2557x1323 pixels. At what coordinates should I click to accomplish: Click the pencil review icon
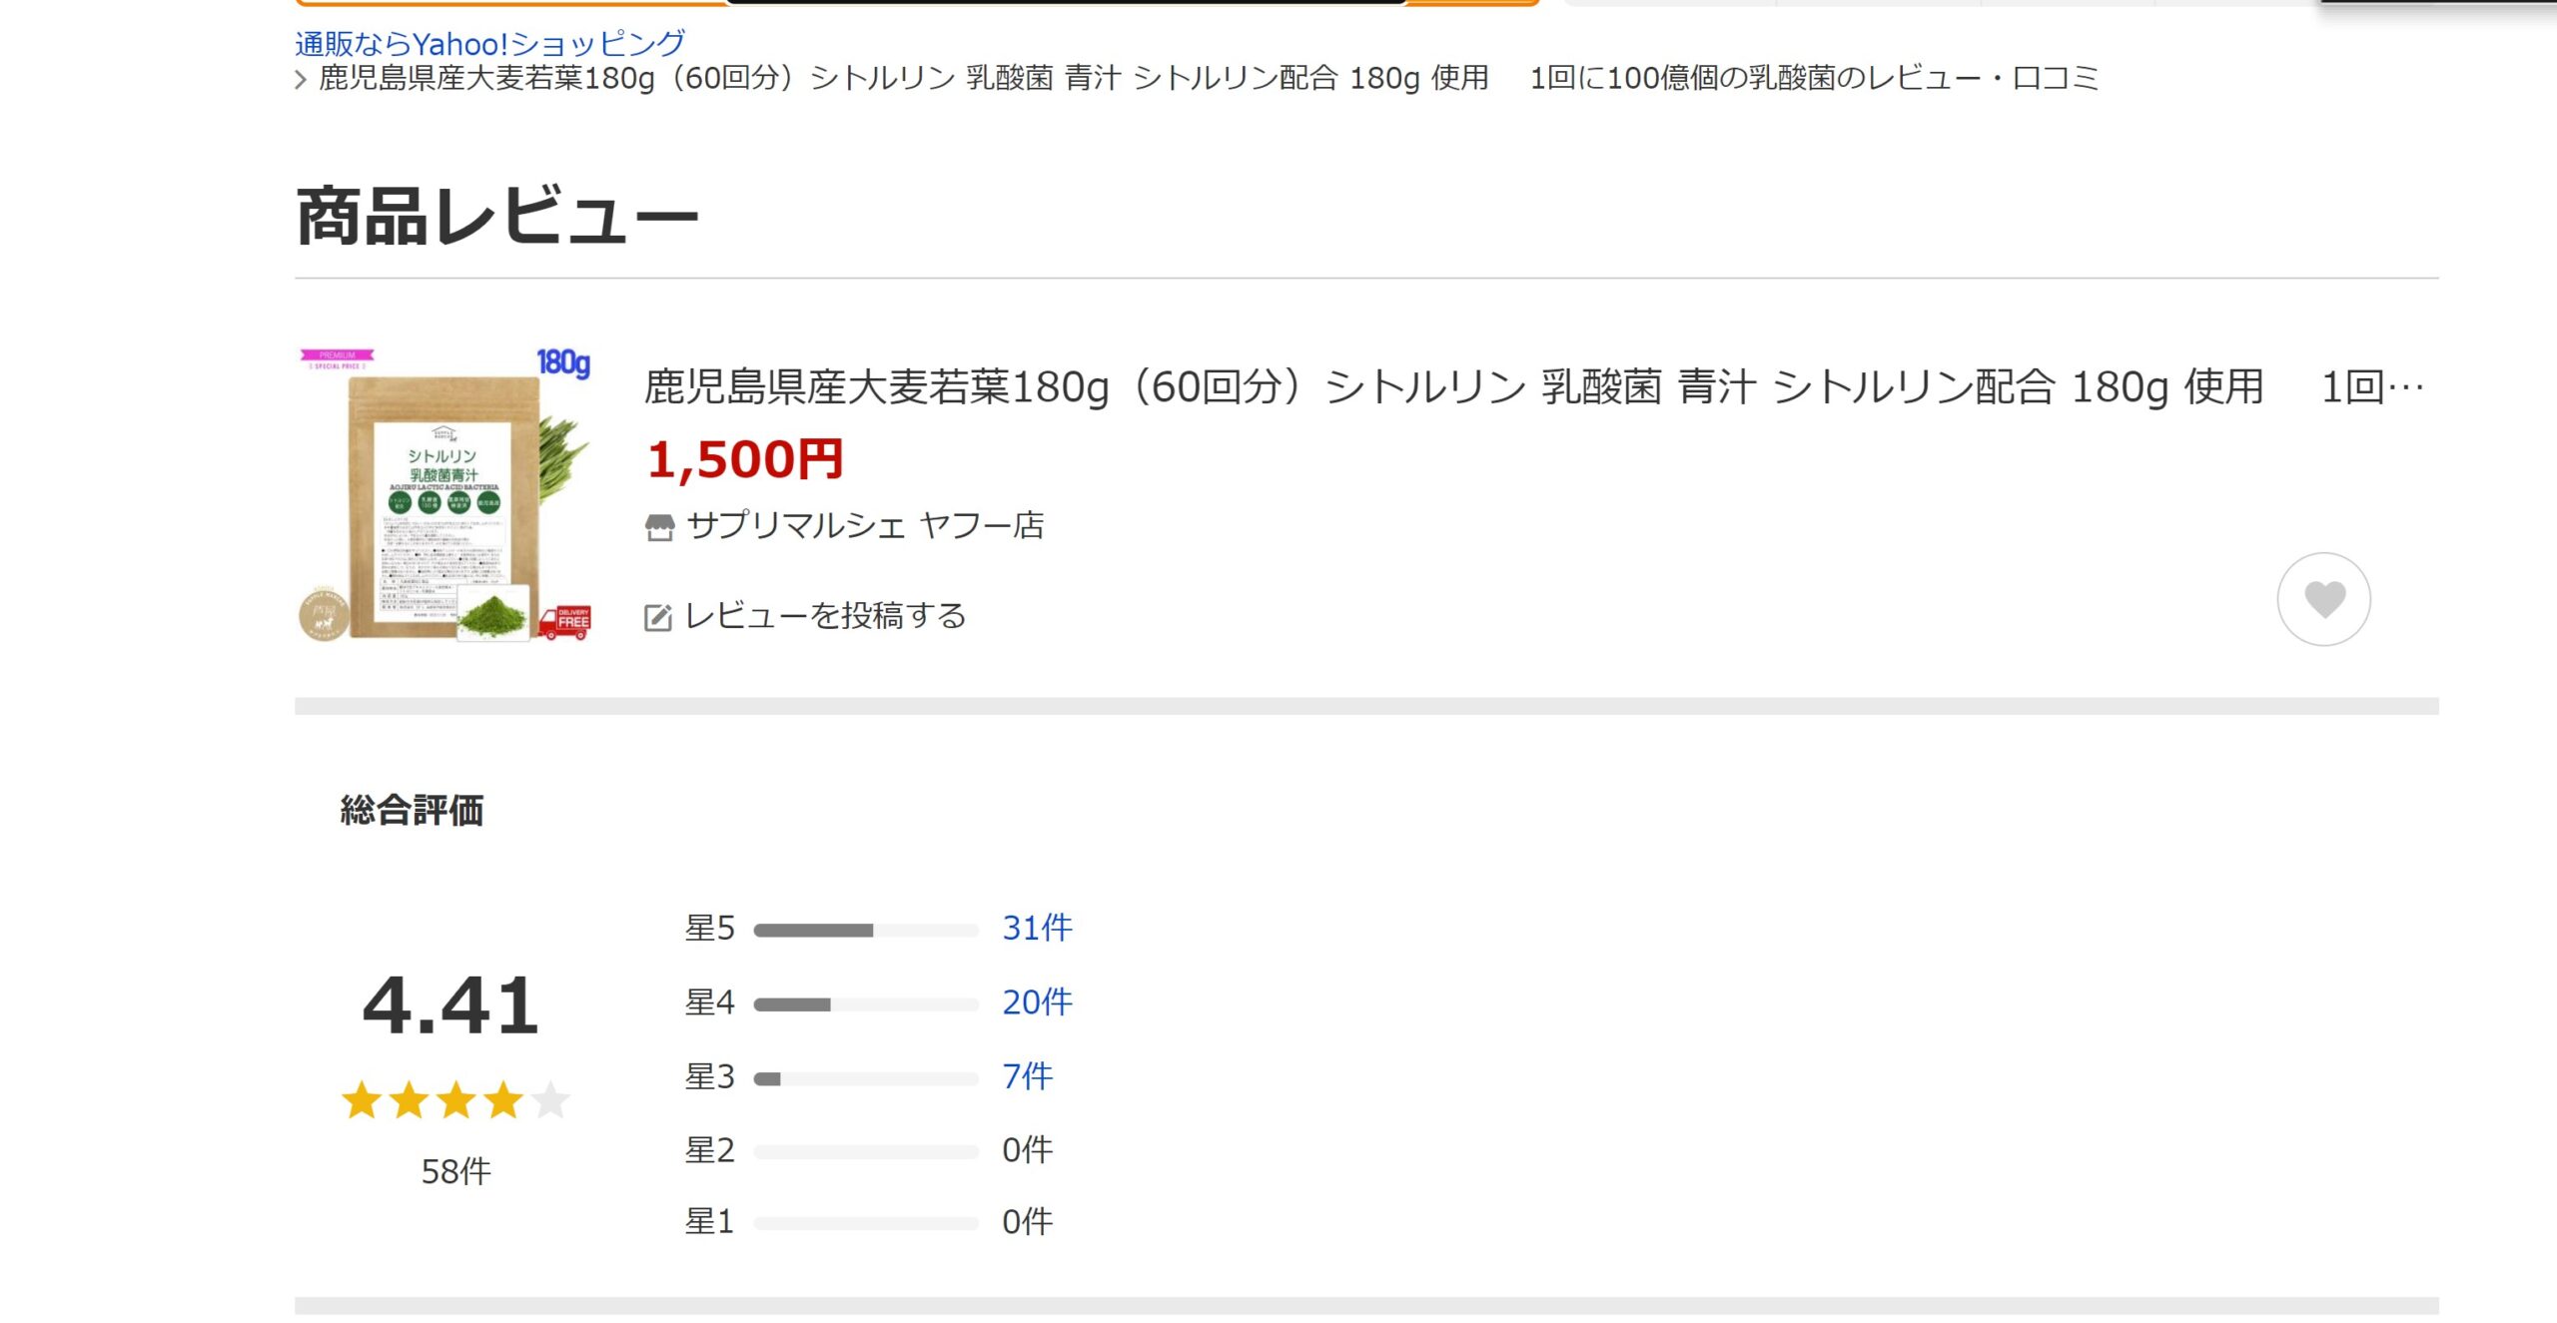coord(657,617)
